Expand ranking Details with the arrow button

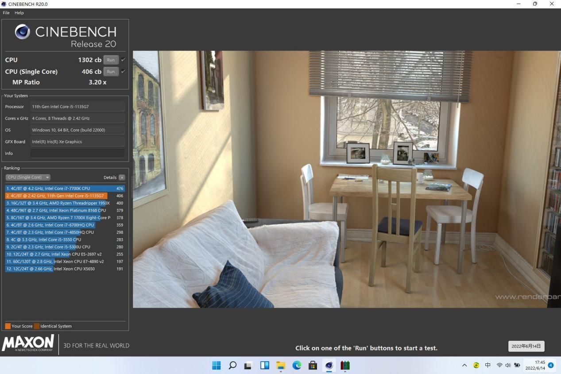tap(122, 177)
